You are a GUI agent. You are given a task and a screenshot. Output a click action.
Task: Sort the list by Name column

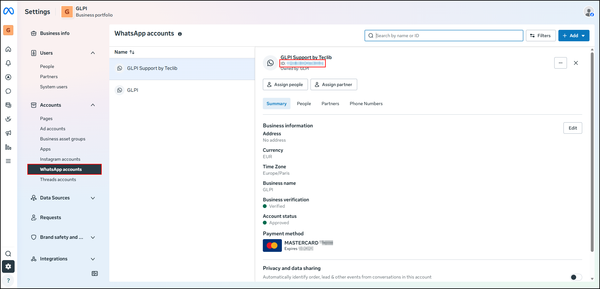pos(124,52)
